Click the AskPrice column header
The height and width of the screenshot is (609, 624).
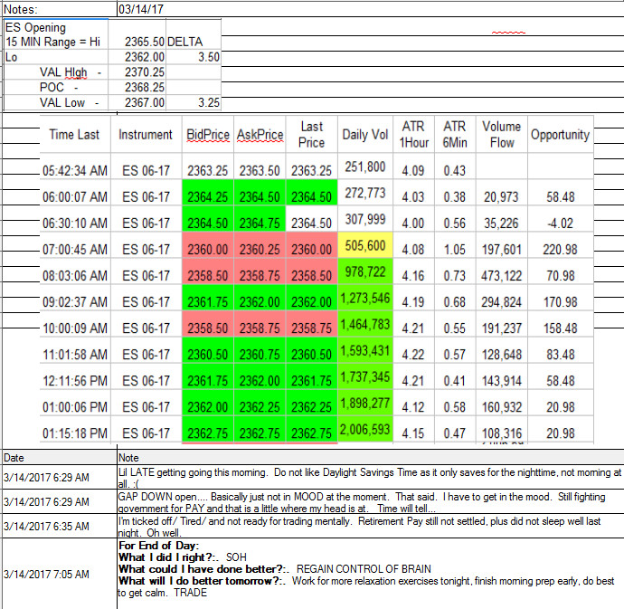click(260, 135)
